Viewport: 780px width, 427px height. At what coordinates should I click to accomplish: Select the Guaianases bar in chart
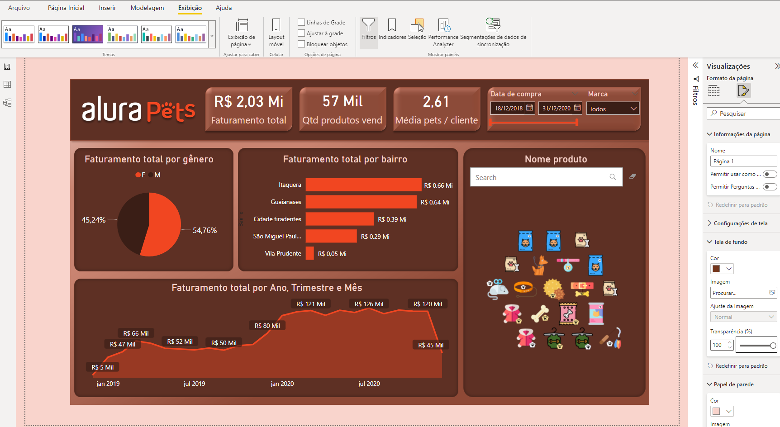361,202
